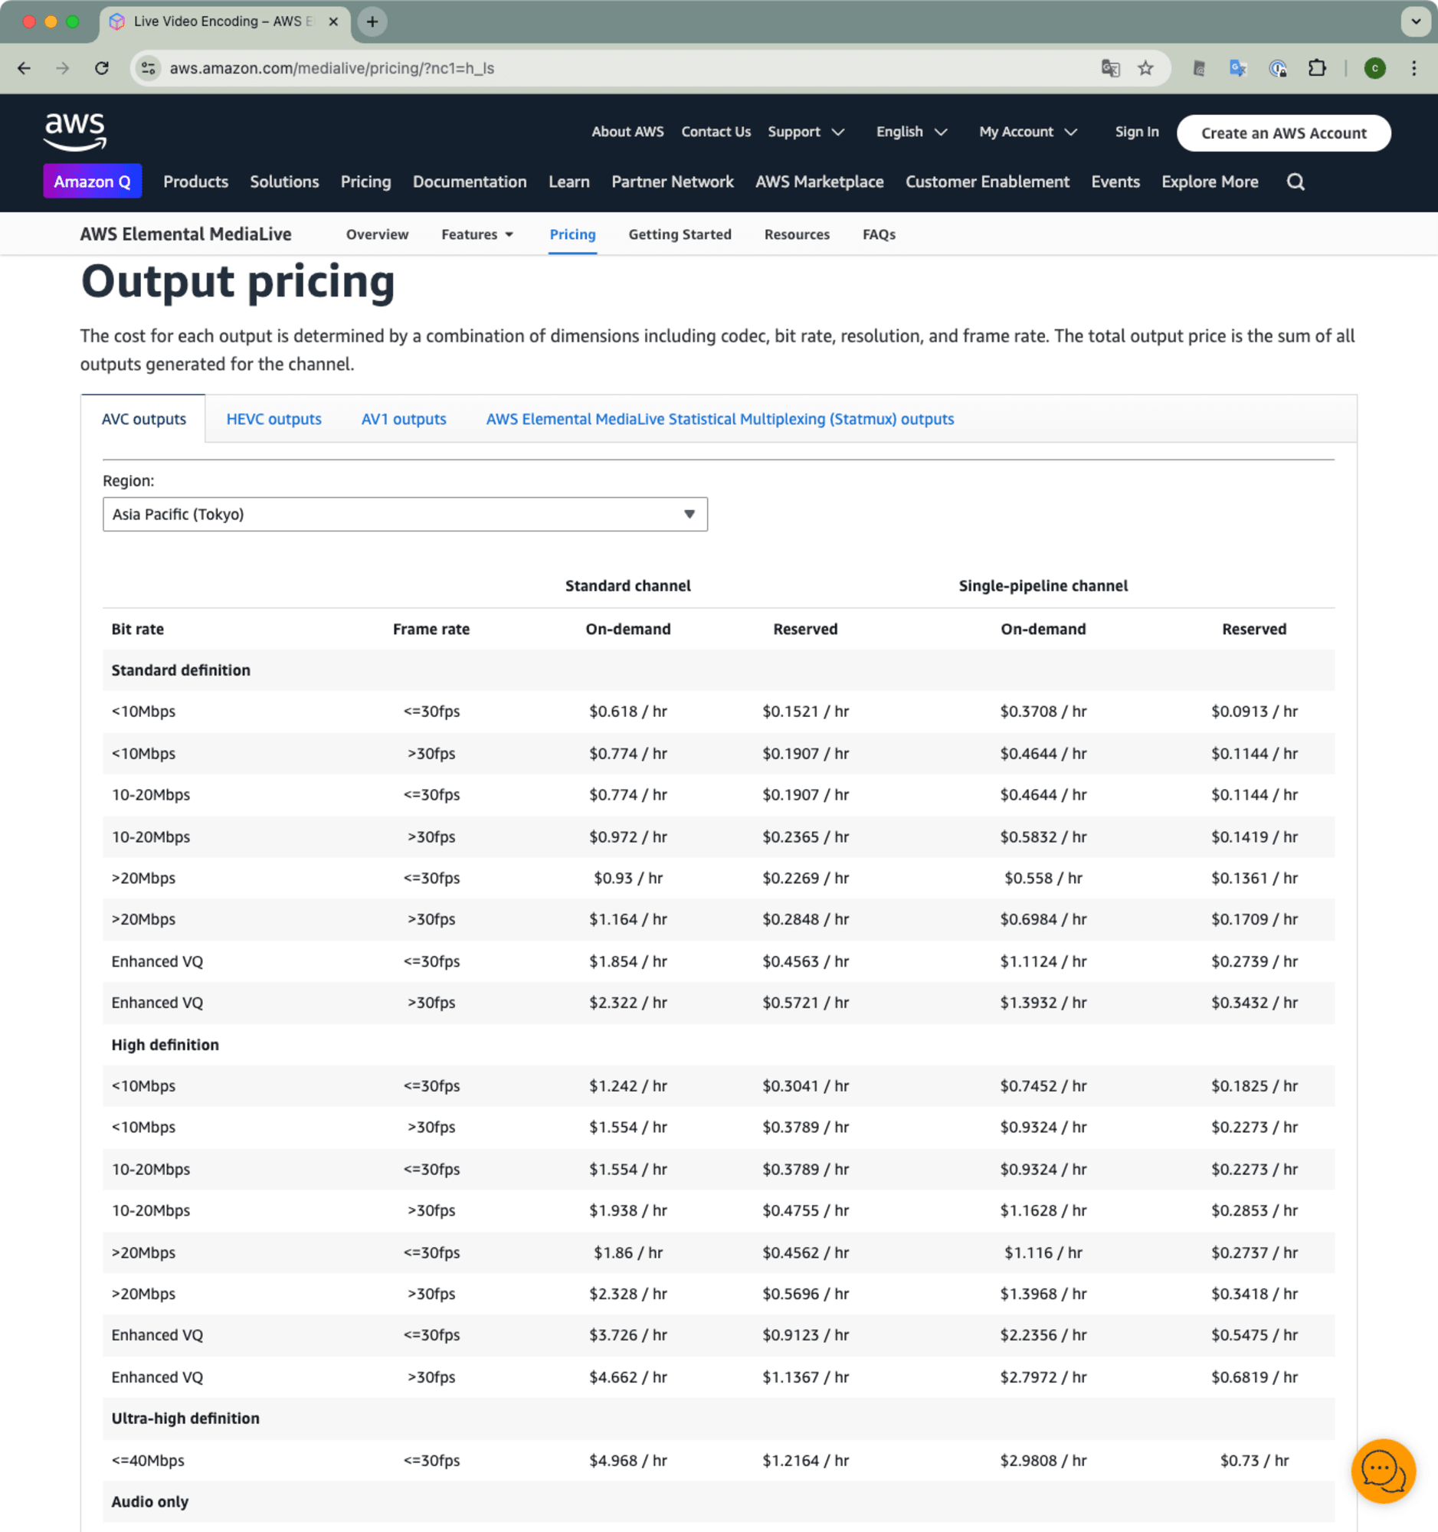Switch to the HEVC outputs tab
Screen dimensions: 1438x1532
(x=274, y=419)
